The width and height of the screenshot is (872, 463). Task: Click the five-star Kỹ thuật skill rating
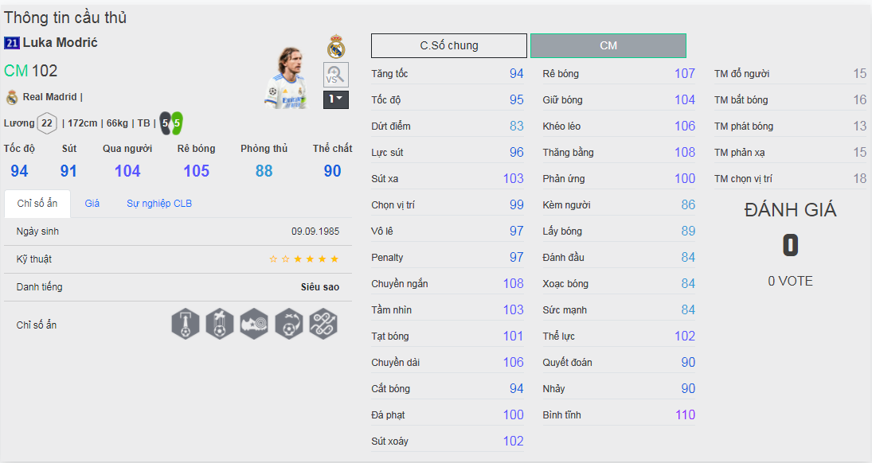(304, 259)
